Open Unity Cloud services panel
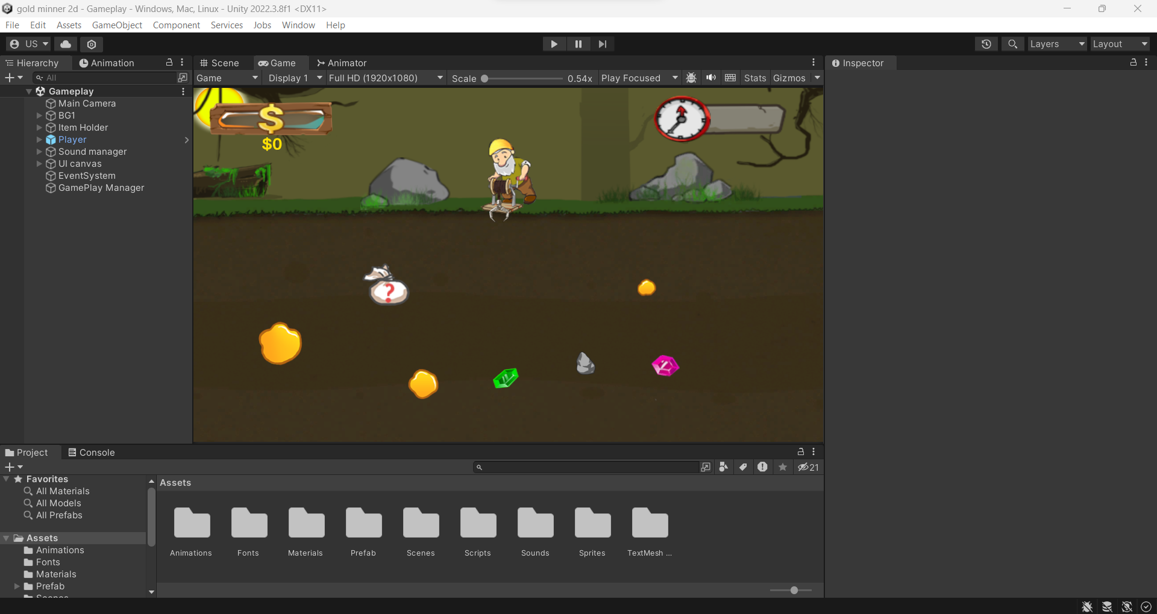The image size is (1157, 614). click(x=65, y=44)
